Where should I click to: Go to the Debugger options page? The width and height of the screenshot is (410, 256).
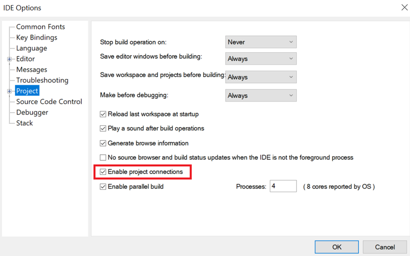tap(32, 113)
